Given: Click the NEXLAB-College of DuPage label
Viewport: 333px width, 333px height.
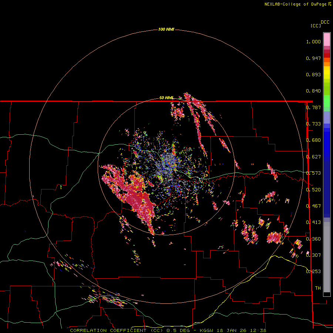Looking at the screenshot, I should coord(297,4).
